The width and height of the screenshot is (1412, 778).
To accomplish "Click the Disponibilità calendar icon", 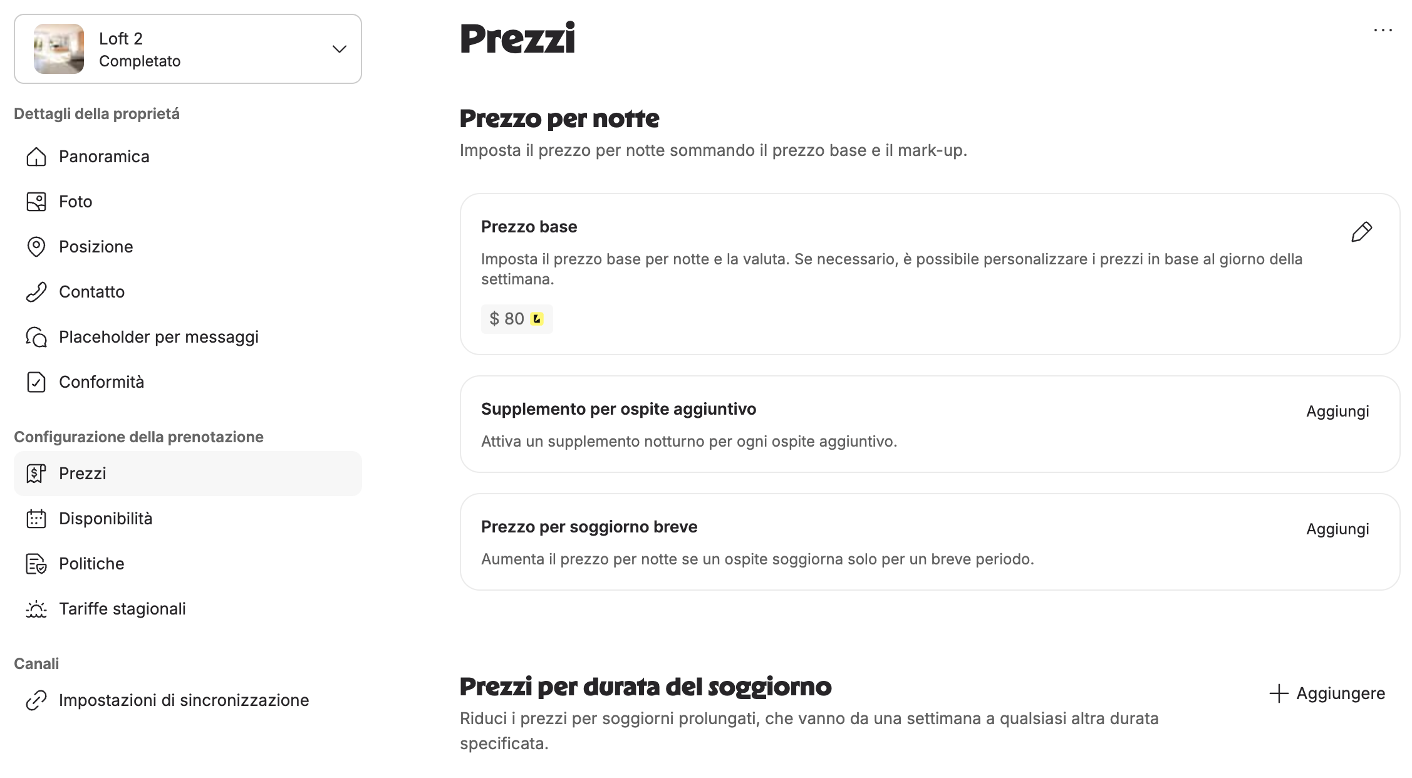I will coord(36,519).
